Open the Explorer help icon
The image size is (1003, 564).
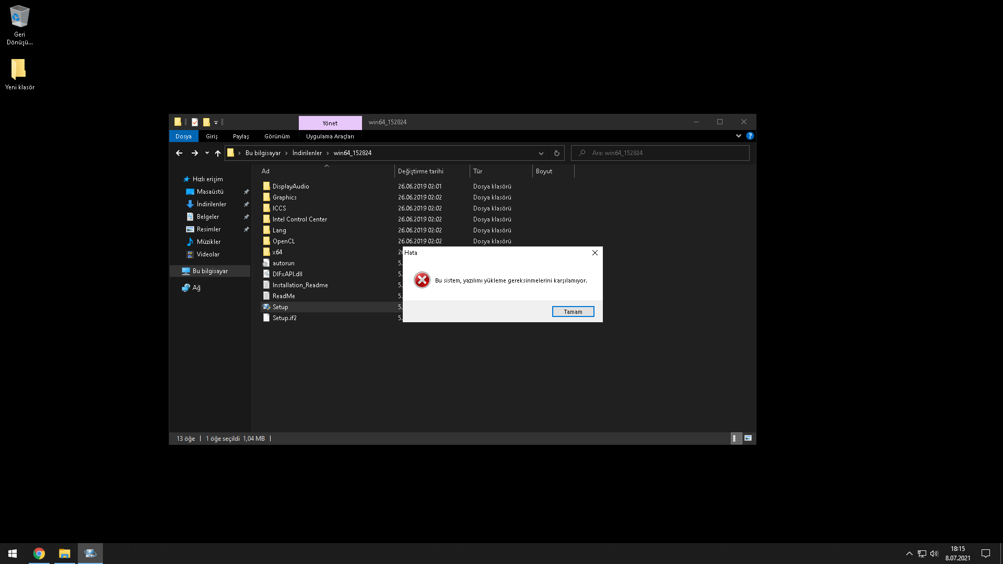click(750, 136)
